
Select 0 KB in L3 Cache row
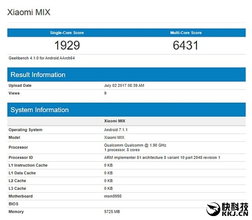[x=109, y=188]
